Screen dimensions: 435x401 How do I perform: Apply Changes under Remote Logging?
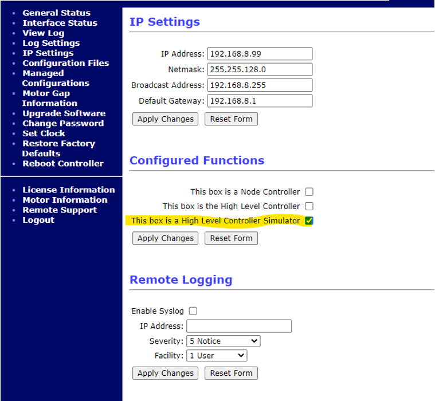165,373
